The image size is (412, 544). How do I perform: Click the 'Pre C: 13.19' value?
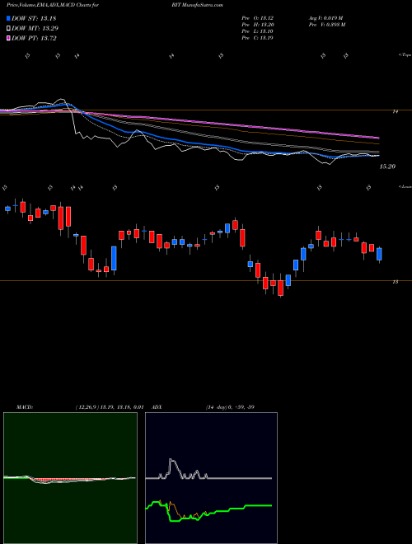click(x=257, y=38)
